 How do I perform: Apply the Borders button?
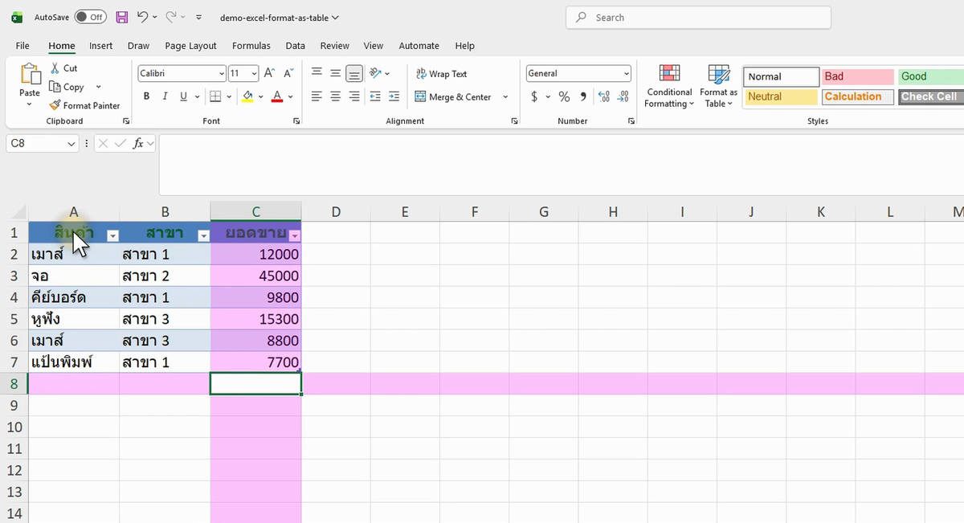coord(215,96)
